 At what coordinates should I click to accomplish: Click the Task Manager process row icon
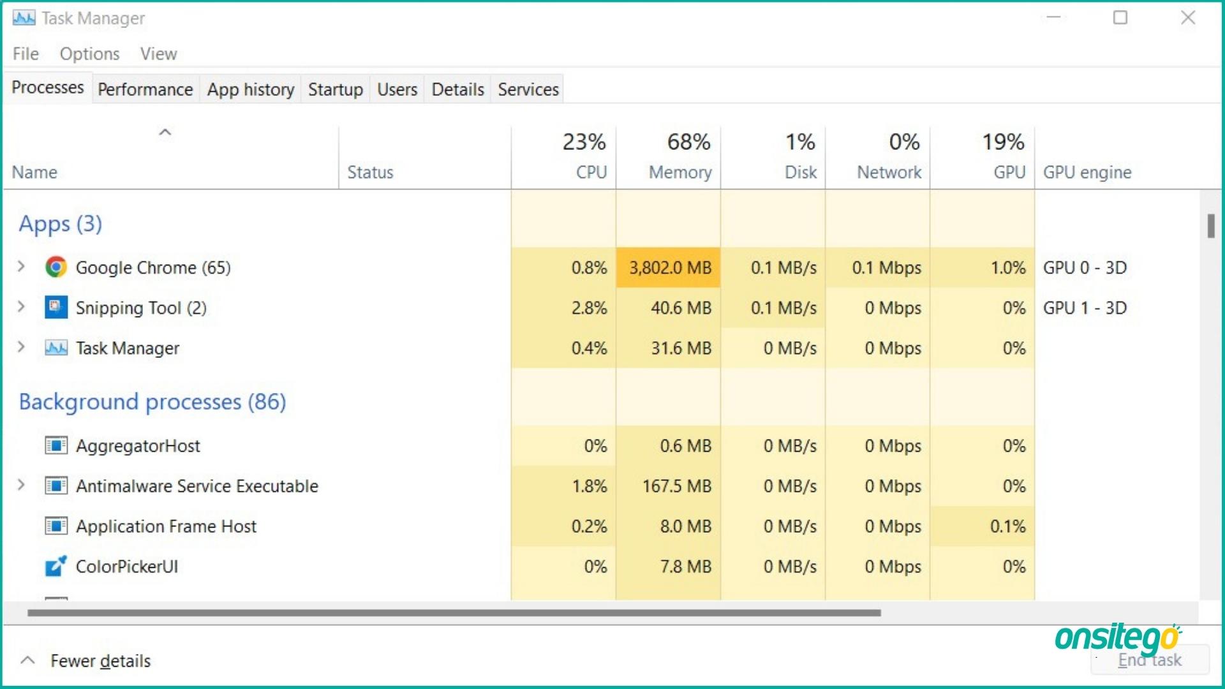[56, 348]
